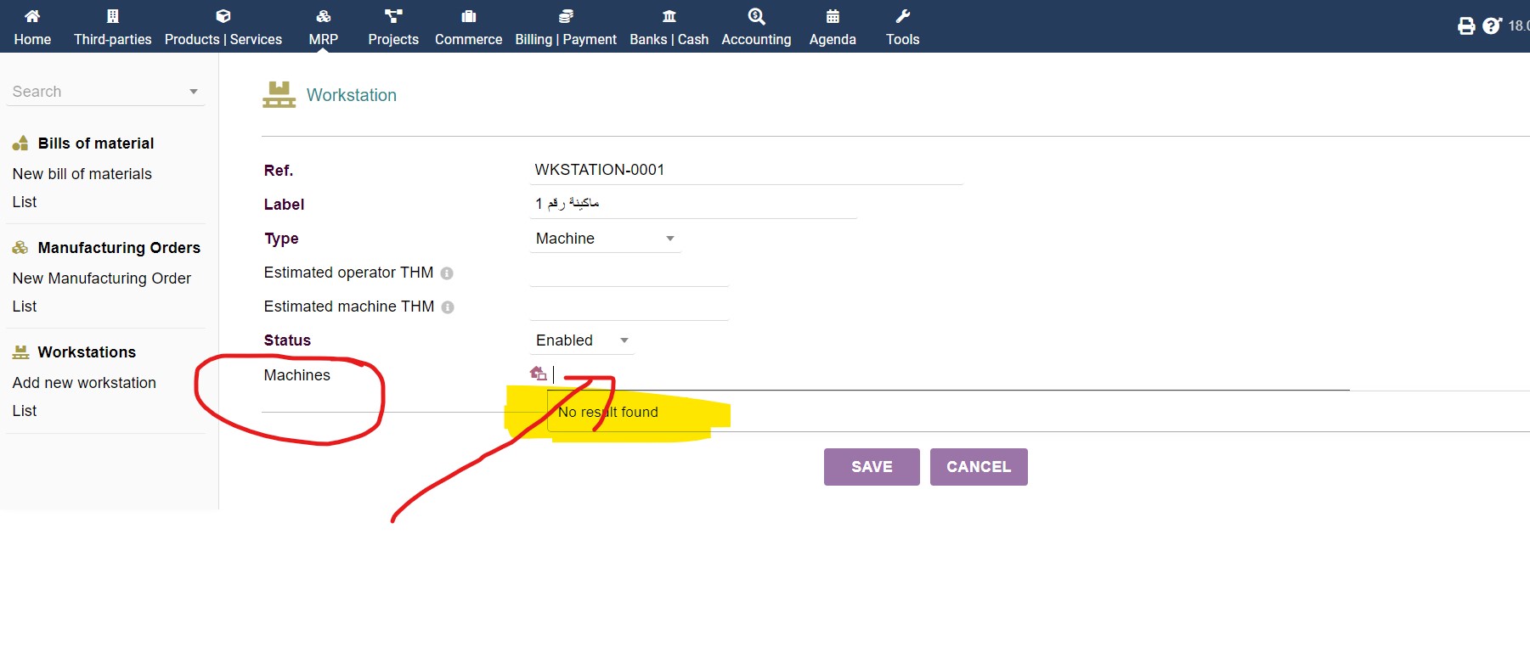
Task: Click the version number 18 text
Action: tap(1519, 25)
